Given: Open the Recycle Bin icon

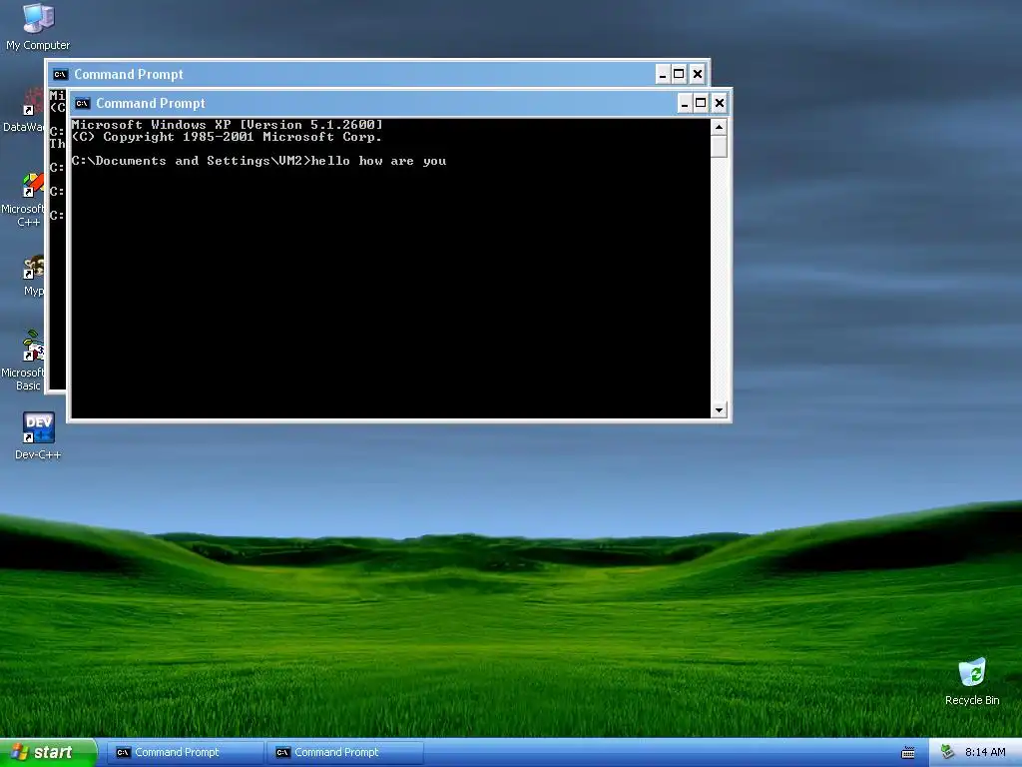Looking at the screenshot, I should (972, 681).
